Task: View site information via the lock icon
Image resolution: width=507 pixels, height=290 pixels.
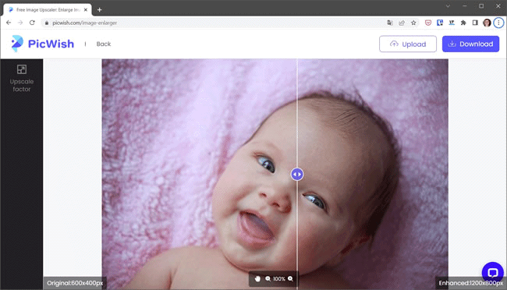Action: (x=47, y=23)
